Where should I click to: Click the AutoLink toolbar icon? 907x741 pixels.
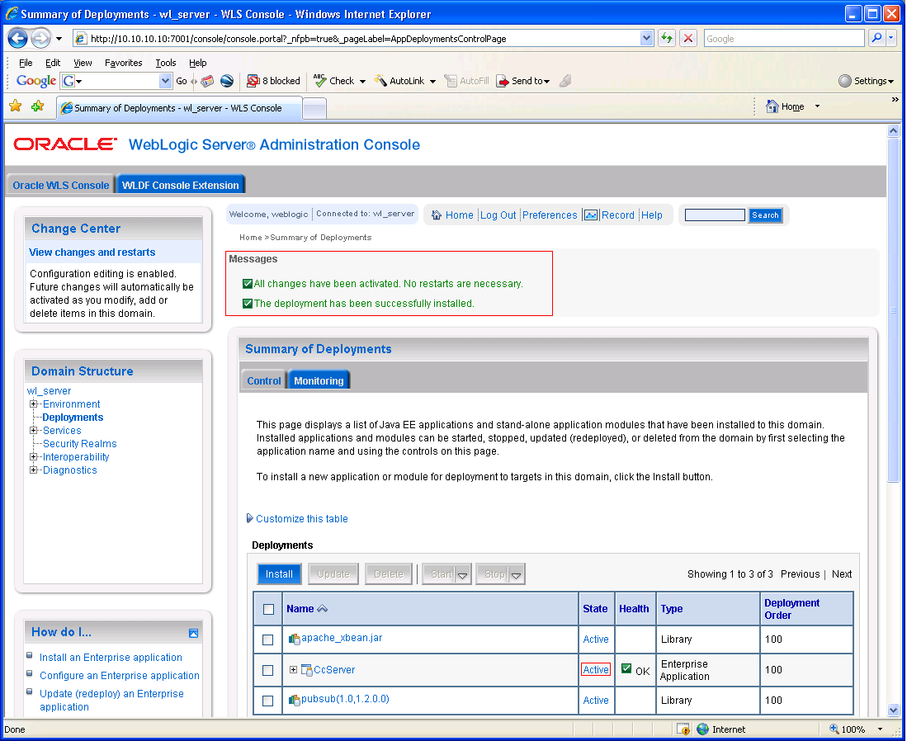(380, 80)
